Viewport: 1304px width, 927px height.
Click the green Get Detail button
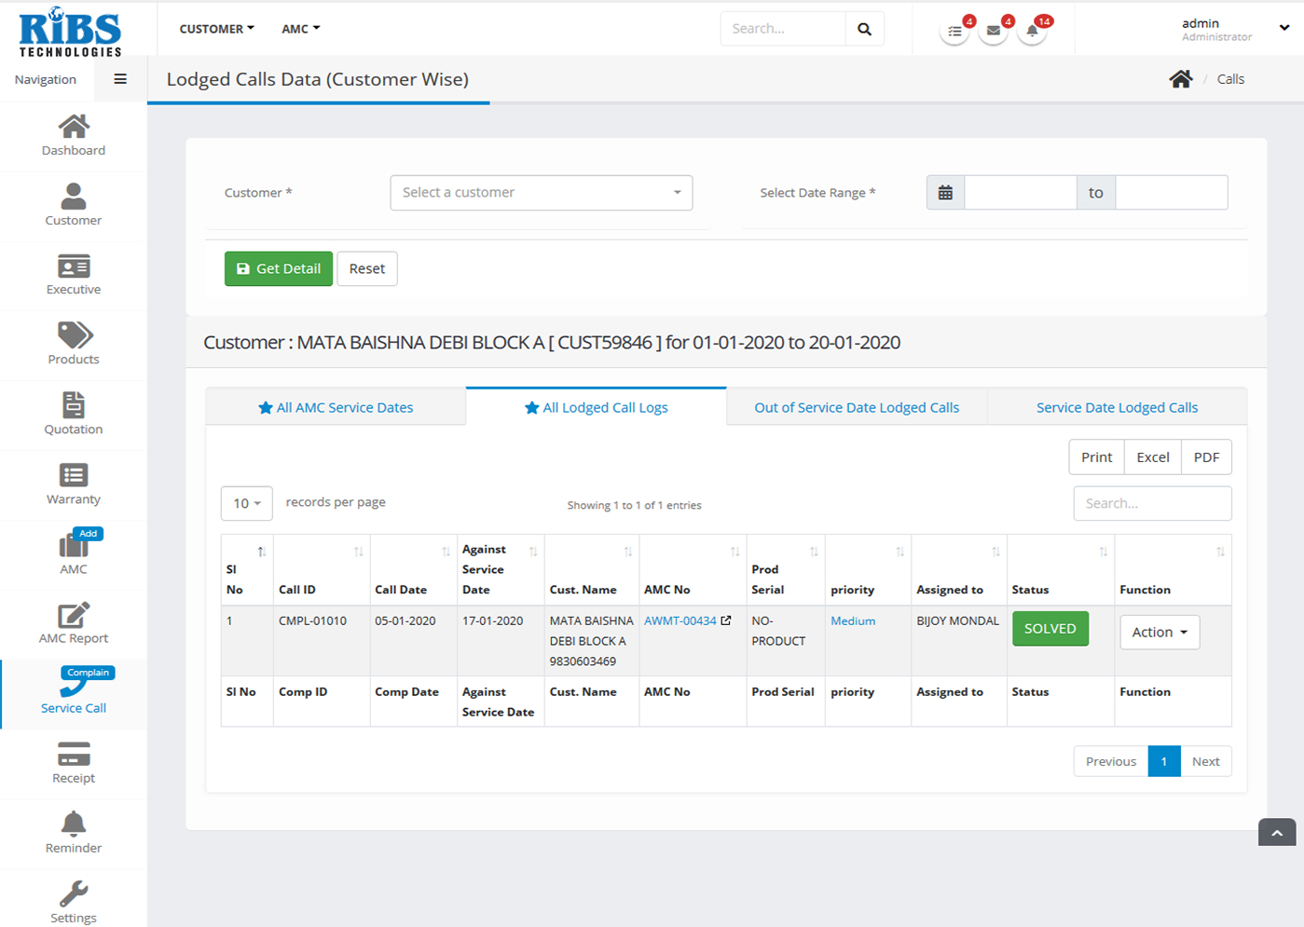pos(278,268)
